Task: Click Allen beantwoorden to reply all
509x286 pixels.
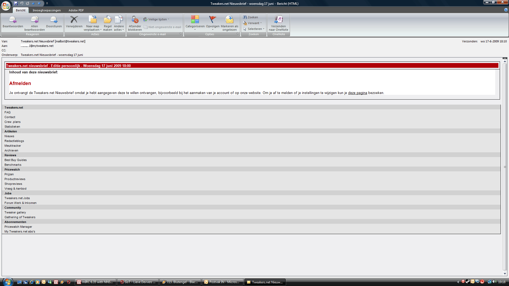Action: (x=34, y=23)
